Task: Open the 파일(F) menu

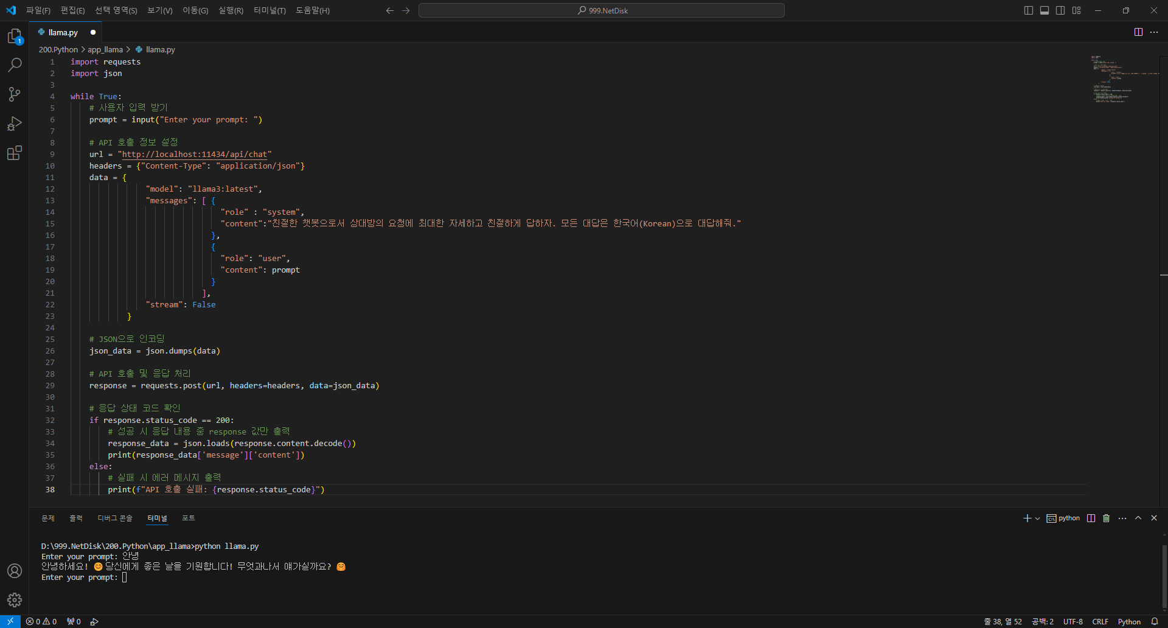Action: (38, 10)
